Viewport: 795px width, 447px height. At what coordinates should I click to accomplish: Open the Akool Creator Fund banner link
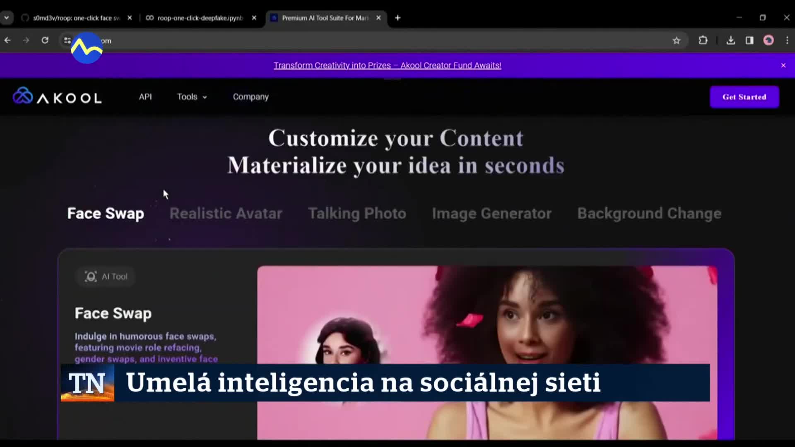coord(387,65)
